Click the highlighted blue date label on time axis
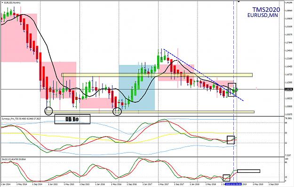Viewport: 294px width, 187px height. pyautogui.click(x=233, y=184)
